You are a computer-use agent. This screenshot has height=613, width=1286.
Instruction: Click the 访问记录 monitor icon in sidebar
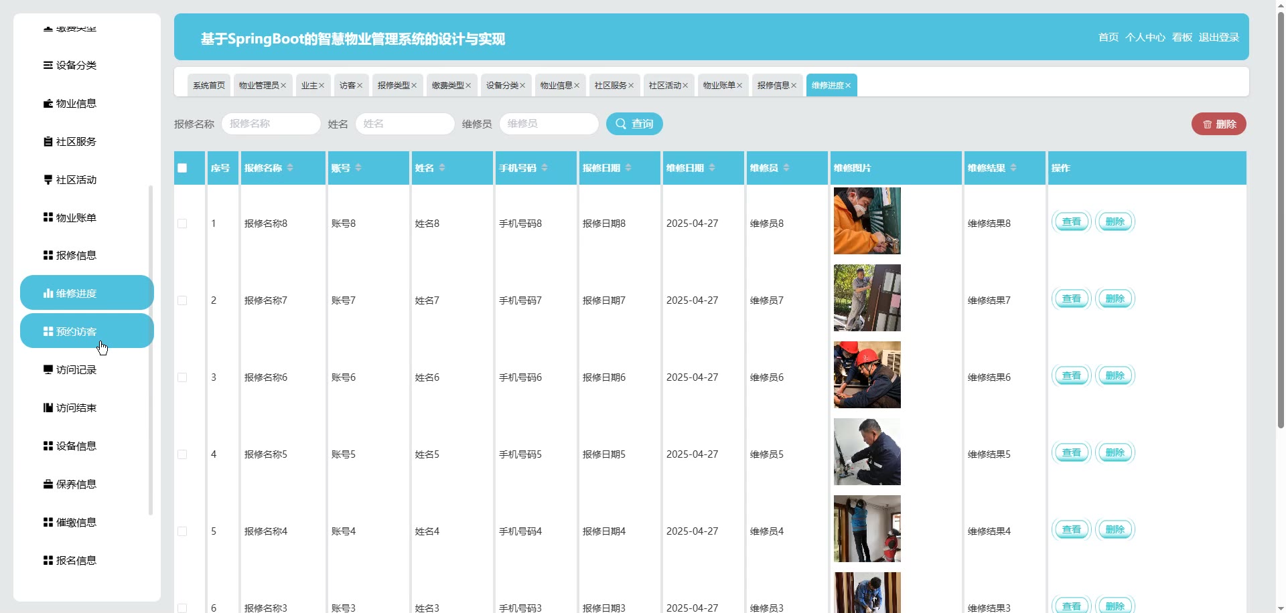(48, 369)
